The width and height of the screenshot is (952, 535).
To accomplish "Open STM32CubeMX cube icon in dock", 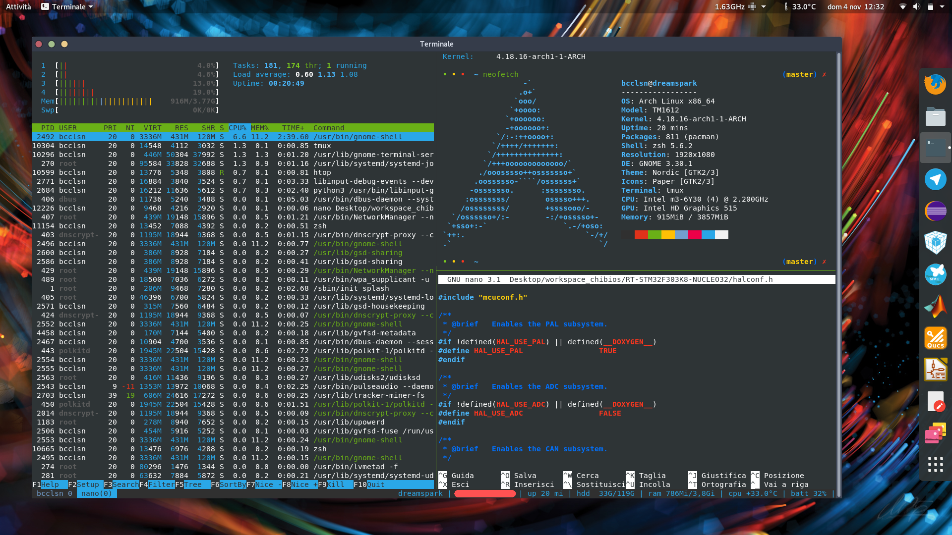I will pos(935,243).
